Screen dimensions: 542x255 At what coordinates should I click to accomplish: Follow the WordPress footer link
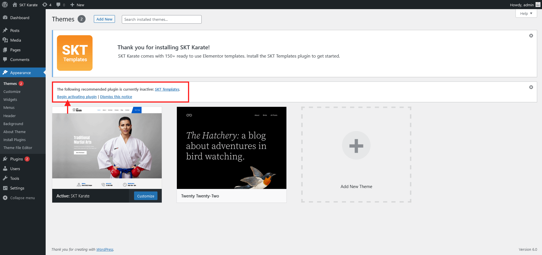tap(105, 249)
